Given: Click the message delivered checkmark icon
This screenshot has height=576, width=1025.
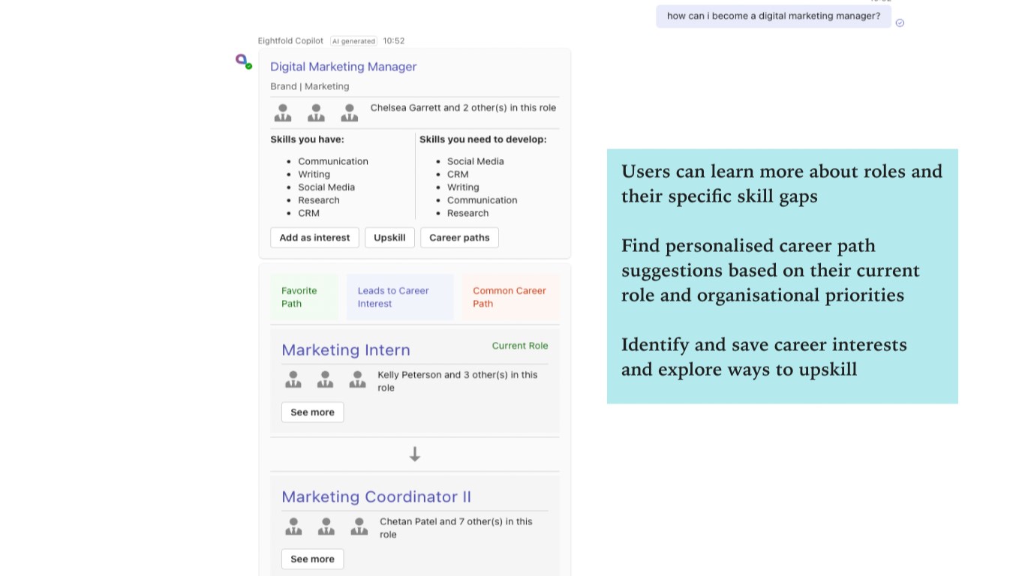Looking at the screenshot, I should 900,22.
